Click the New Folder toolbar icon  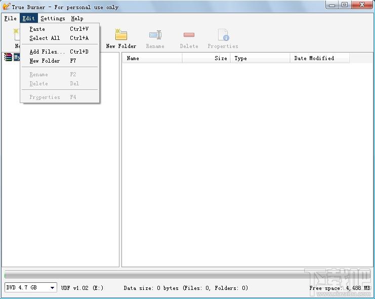point(121,35)
